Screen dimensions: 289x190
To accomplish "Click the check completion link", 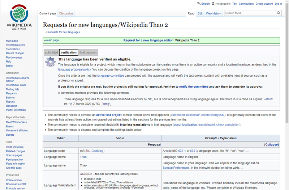I will click(228, 124).
